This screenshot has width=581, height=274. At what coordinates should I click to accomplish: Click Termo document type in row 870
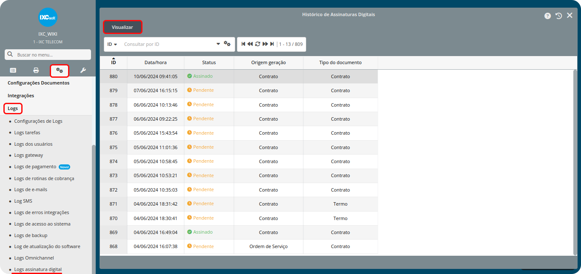pyautogui.click(x=340, y=218)
